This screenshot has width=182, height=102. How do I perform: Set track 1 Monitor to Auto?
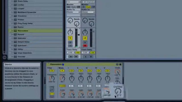click(73, 7)
